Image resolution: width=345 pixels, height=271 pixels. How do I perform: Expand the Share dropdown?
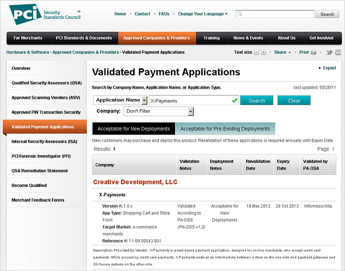click(x=282, y=52)
